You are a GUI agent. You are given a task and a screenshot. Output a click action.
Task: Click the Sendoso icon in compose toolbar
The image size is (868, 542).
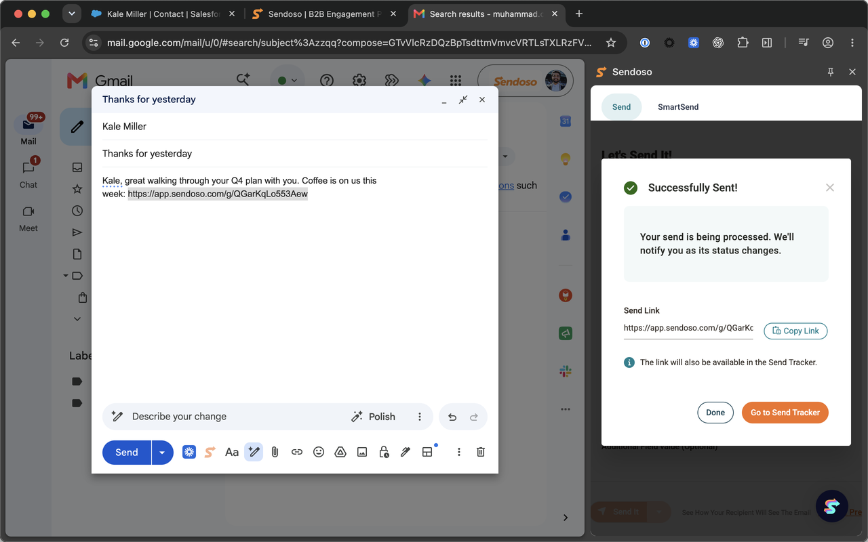[x=210, y=452]
